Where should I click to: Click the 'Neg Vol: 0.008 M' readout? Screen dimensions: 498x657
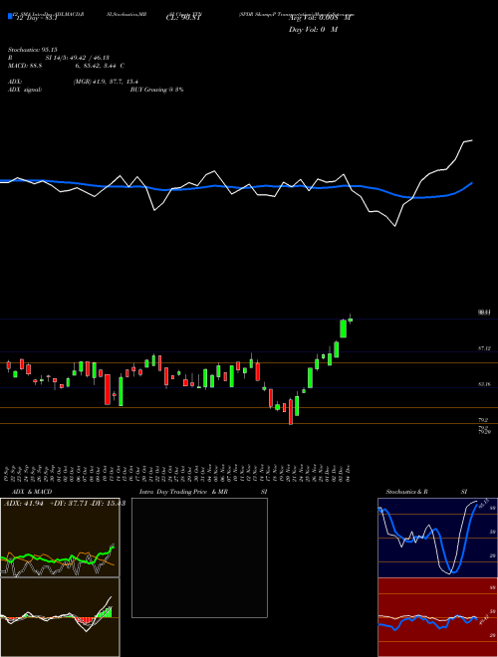pyautogui.click(x=320, y=18)
